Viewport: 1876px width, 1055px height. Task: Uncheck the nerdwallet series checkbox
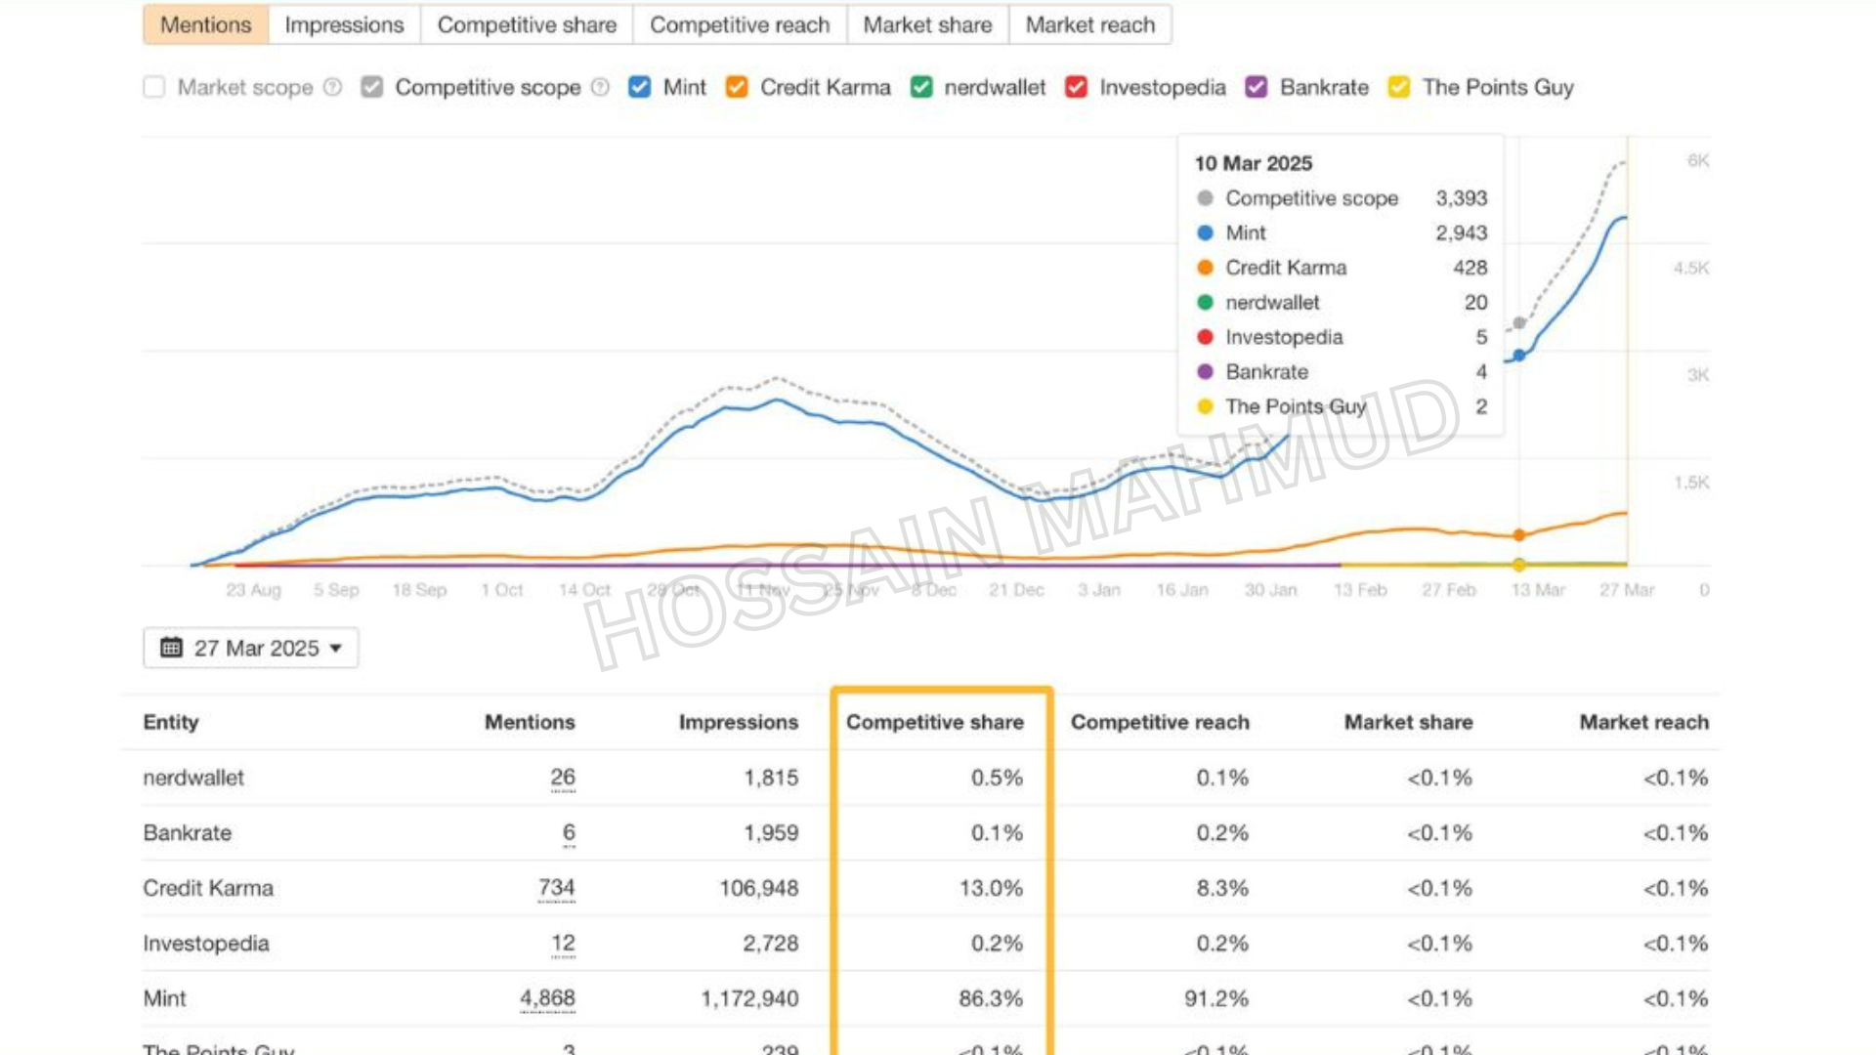920,87
